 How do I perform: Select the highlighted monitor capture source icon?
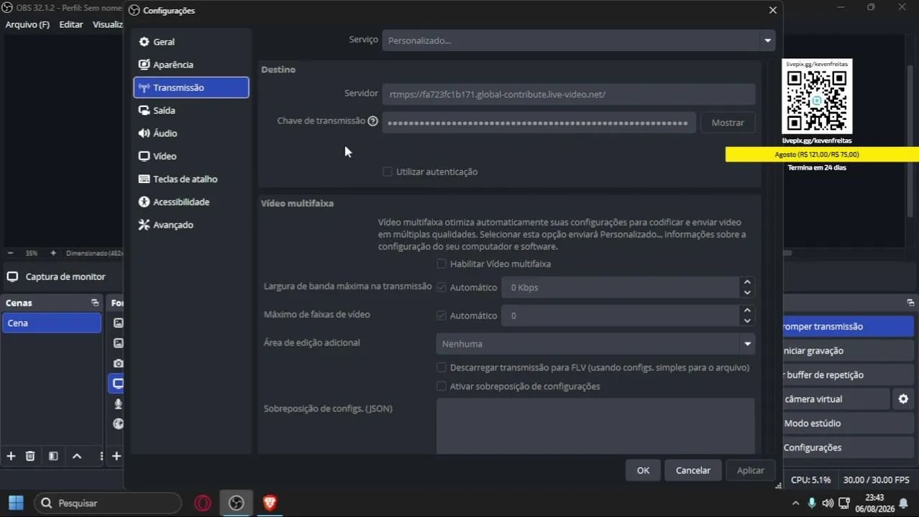[119, 383]
